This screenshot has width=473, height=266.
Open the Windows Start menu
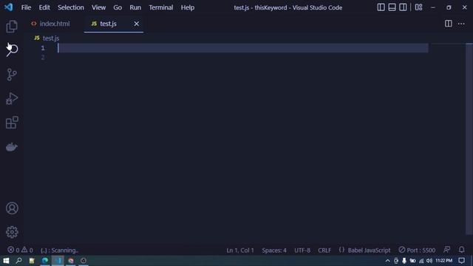click(6, 261)
